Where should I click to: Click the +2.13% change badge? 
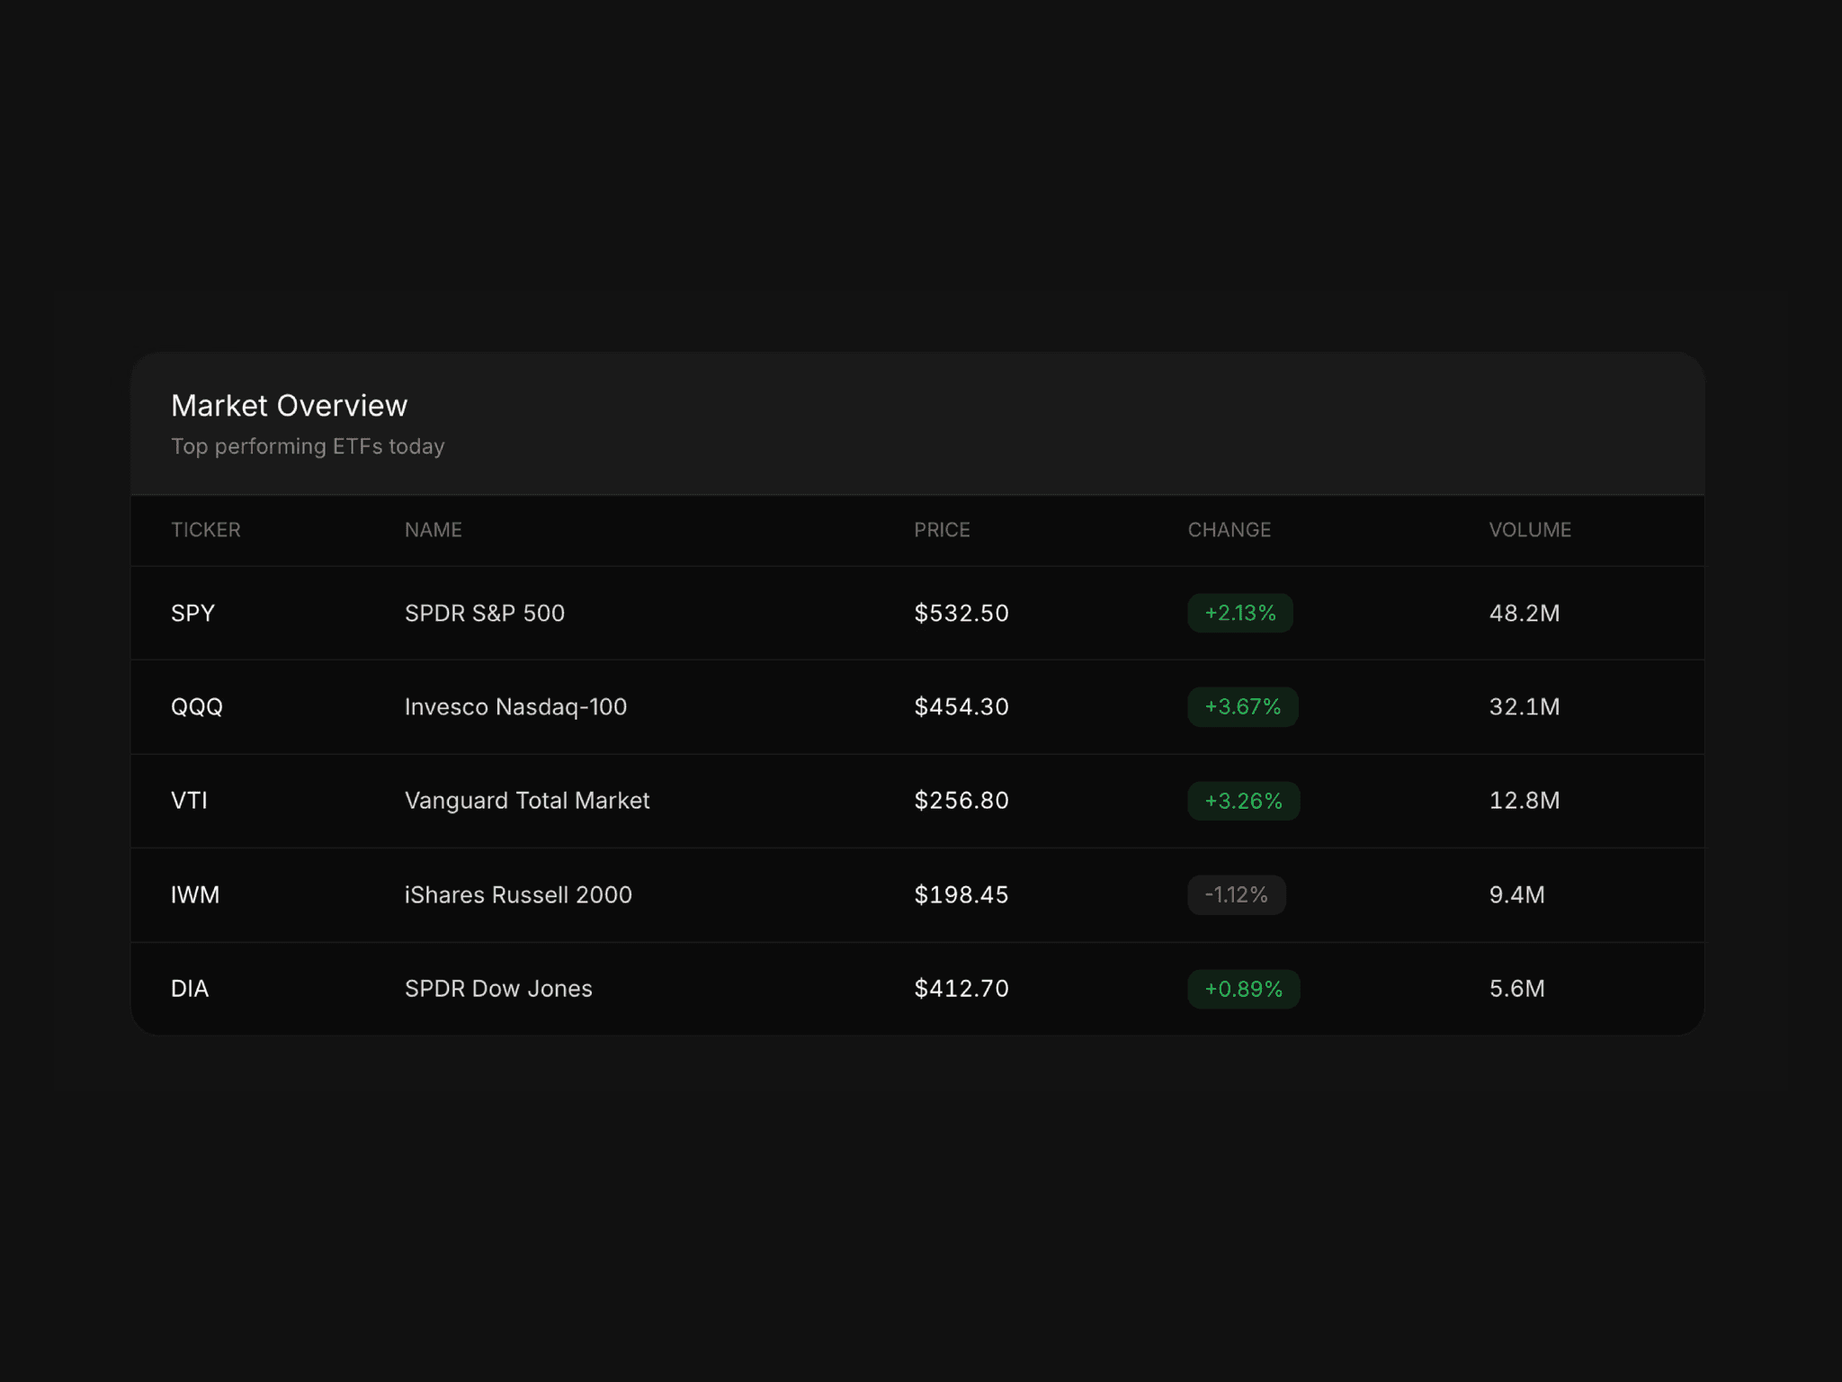point(1240,614)
